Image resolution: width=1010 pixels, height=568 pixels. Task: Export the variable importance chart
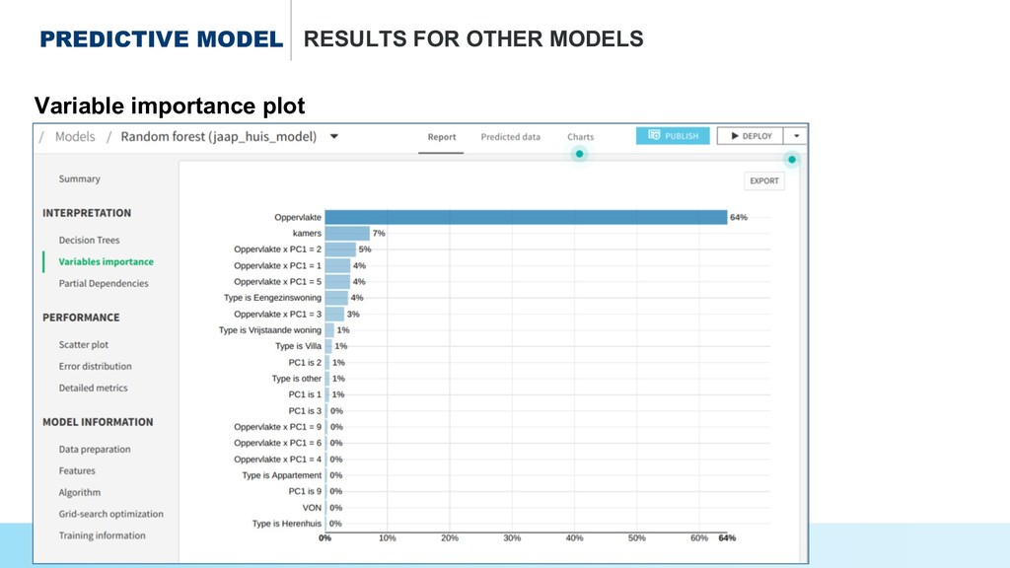tap(763, 180)
